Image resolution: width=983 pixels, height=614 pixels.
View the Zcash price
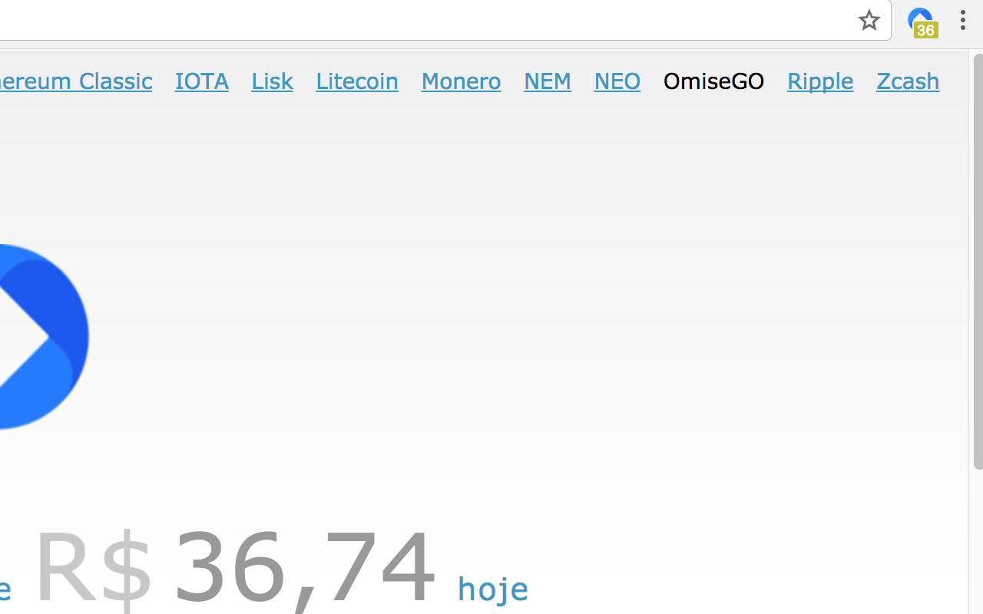coord(908,81)
